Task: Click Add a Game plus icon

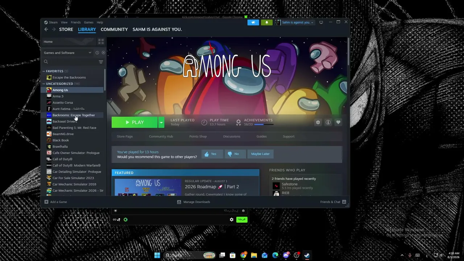Action: [46, 202]
